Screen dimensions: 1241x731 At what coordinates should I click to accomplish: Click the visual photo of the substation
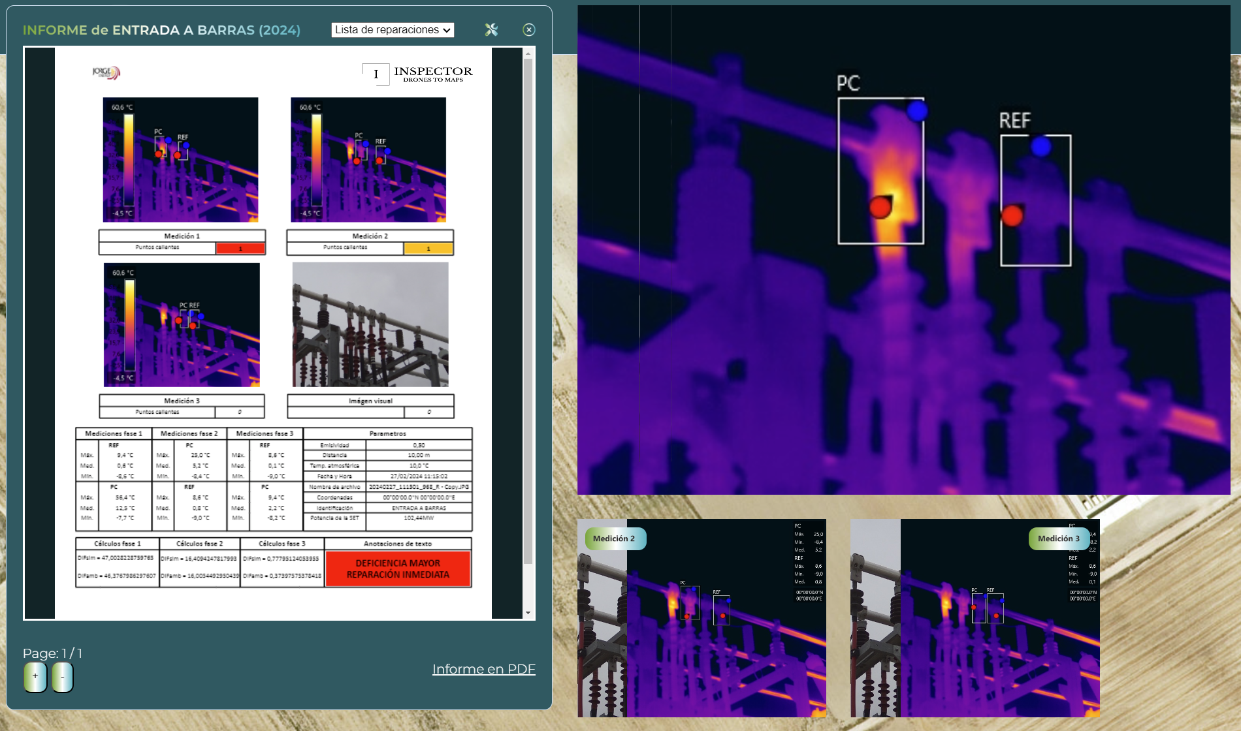click(370, 324)
